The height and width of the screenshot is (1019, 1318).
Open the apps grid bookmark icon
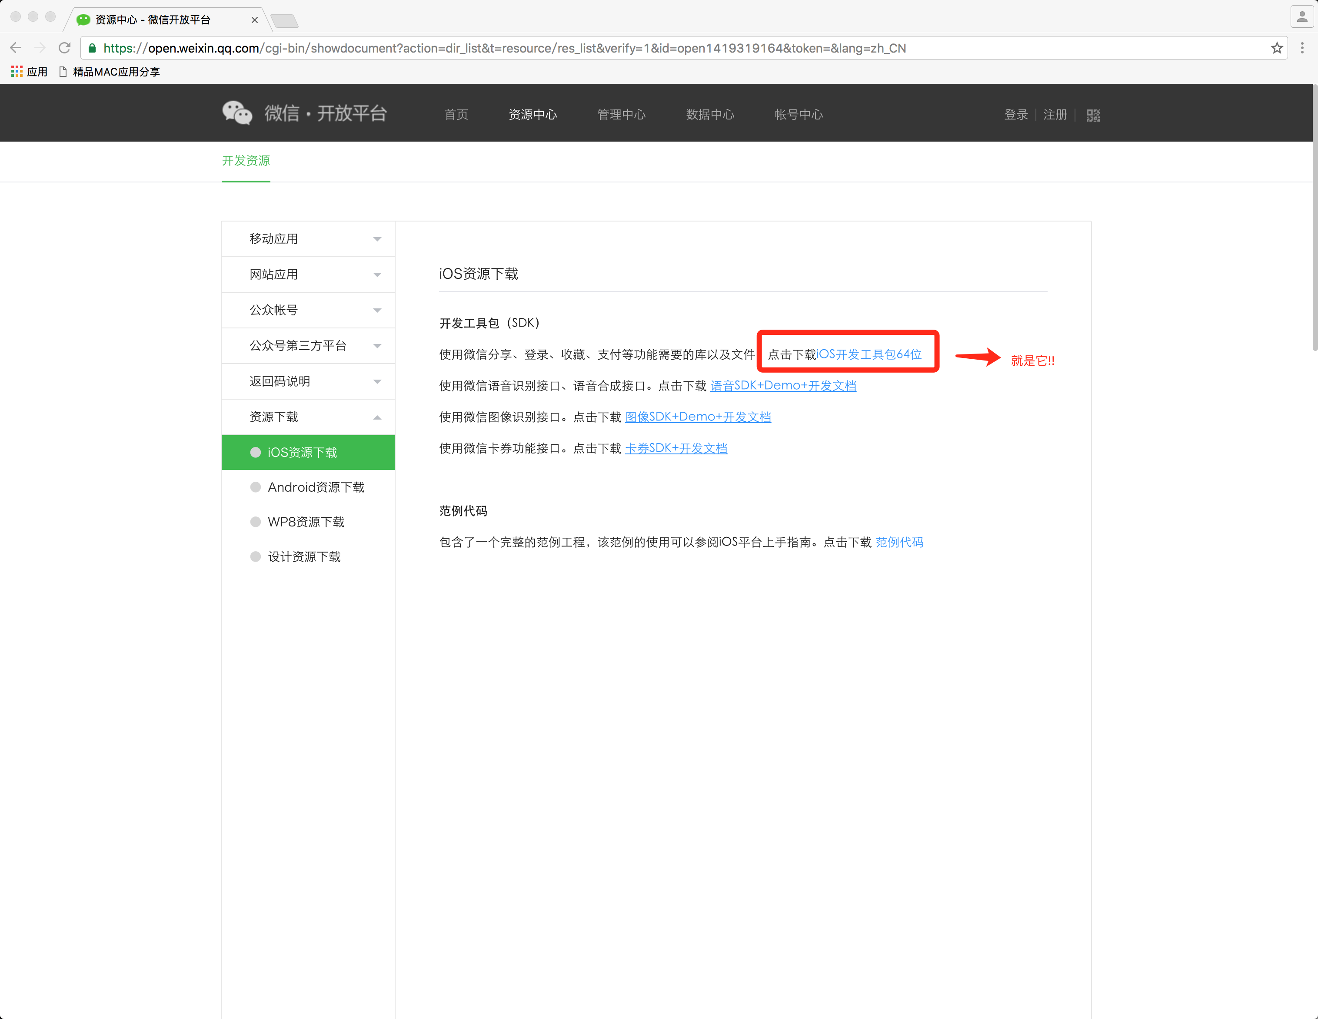click(16, 72)
